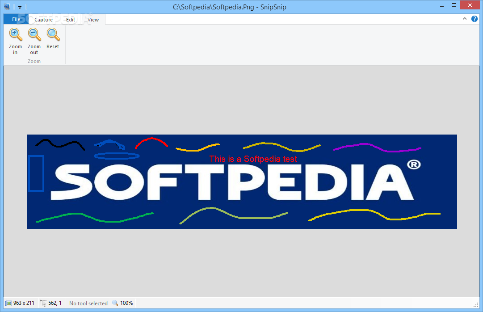This screenshot has height=312, width=483.
Task: Click the SnipSnip app icon in title bar
Action: coord(7,6)
